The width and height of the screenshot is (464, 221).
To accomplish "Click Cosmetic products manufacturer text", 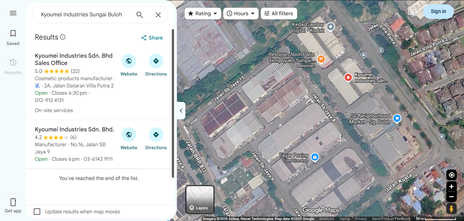I will point(74,78).
